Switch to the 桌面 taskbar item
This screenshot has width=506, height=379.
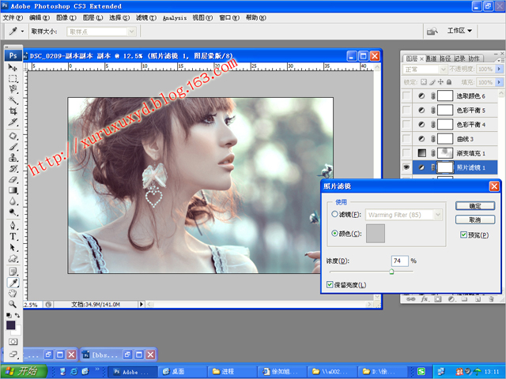tap(184, 372)
